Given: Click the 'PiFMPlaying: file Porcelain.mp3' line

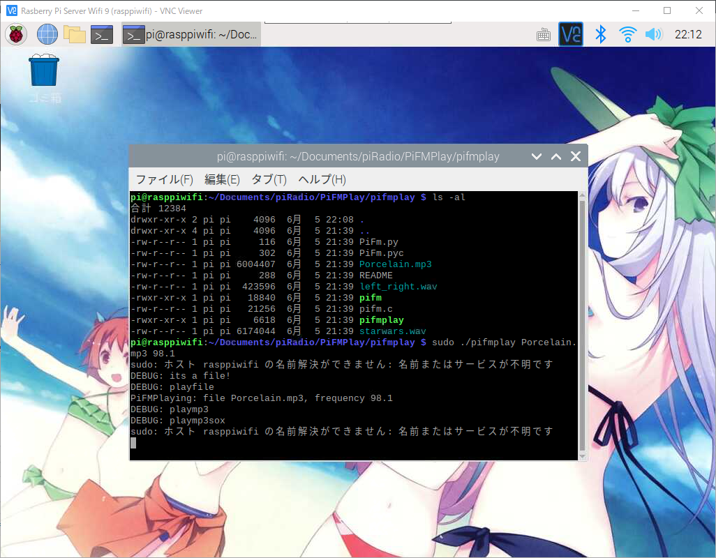Looking at the screenshot, I should tap(262, 398).
